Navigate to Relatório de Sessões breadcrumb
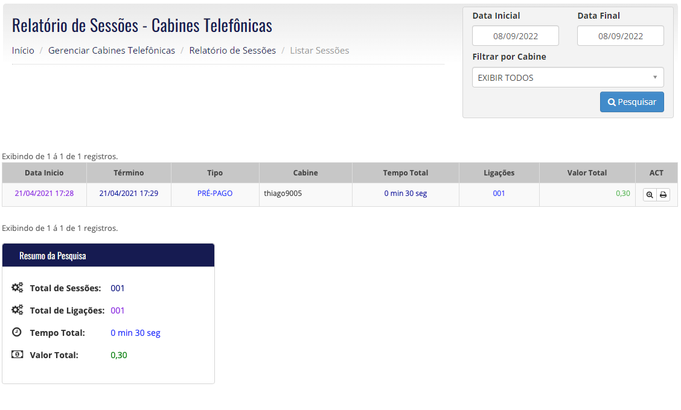This screenshot has height=410, width=681. [232, 50]
